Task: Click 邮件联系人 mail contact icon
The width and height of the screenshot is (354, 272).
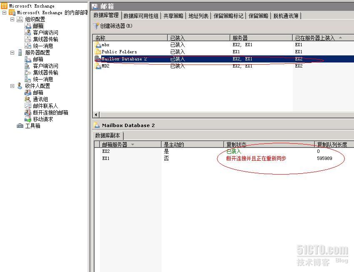Action: (x=28, y=106)
